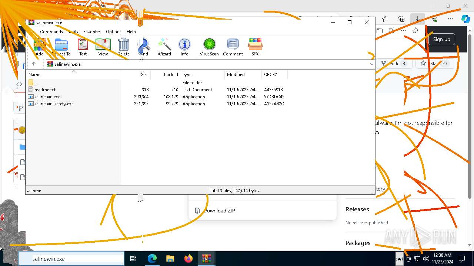
Task: Run the Test archive tool
Action: coord(83,47)
